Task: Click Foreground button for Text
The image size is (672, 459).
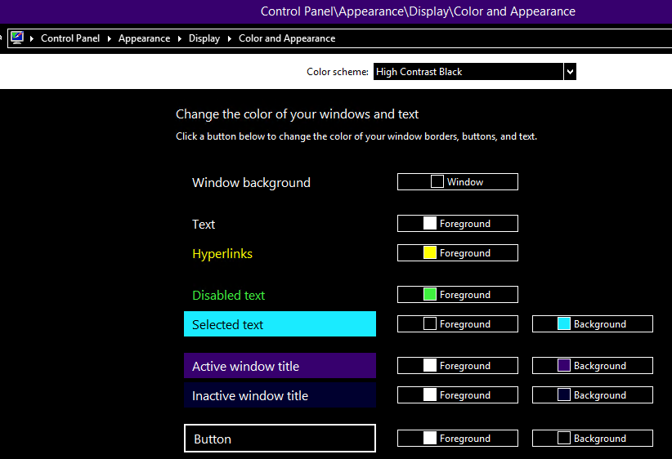Action: click(458, 223)
